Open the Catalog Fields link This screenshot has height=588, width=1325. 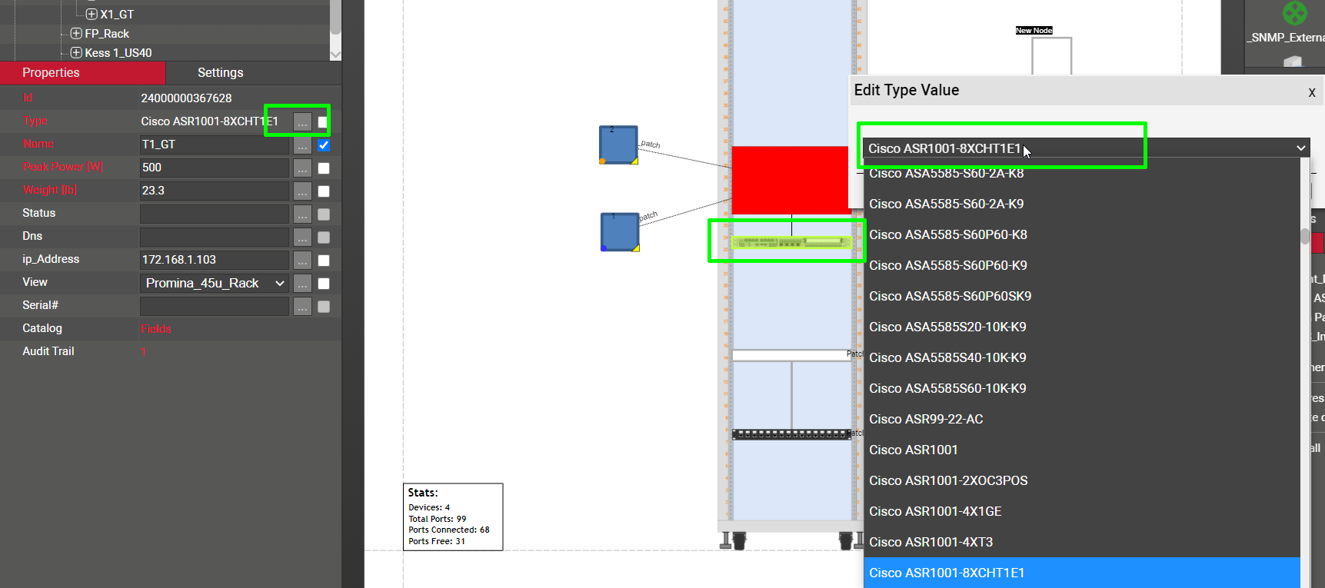coord(156,329)
